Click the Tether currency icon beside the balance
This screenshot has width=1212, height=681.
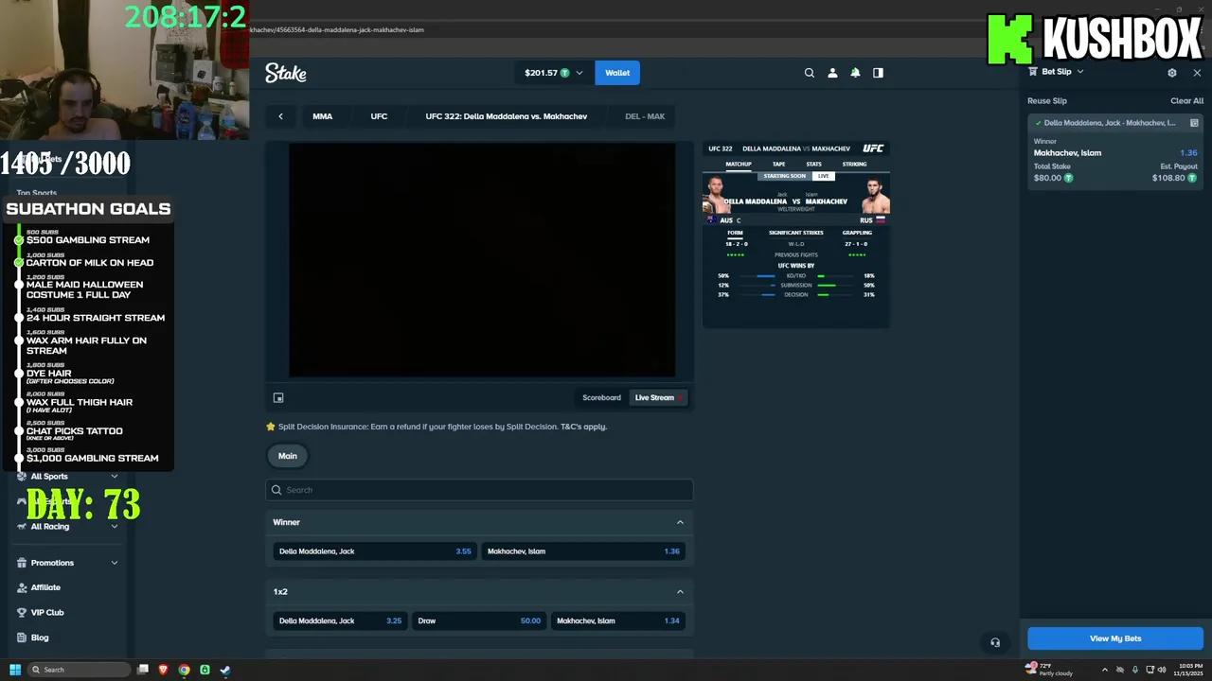565,73
